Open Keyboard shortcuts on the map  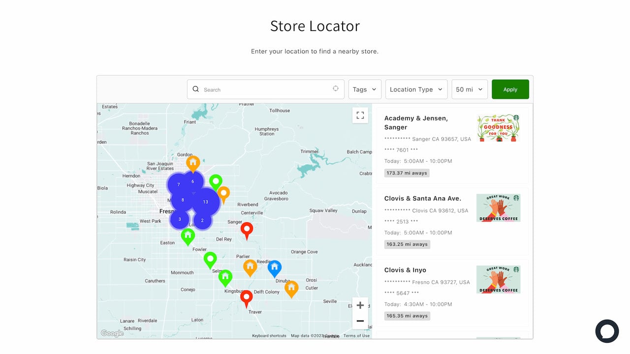click(x=269, y=336)
